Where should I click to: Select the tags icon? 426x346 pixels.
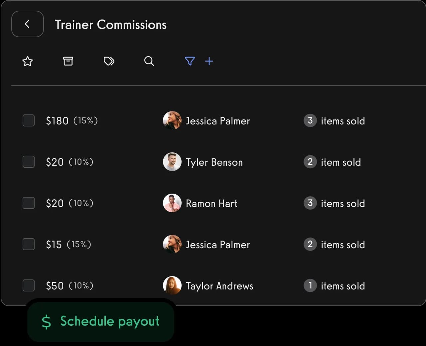click(109, 61)
